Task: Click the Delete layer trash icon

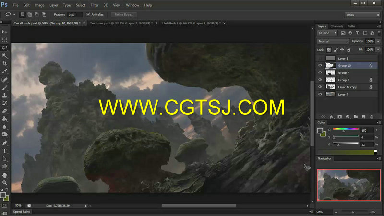Action: point(372,117)
